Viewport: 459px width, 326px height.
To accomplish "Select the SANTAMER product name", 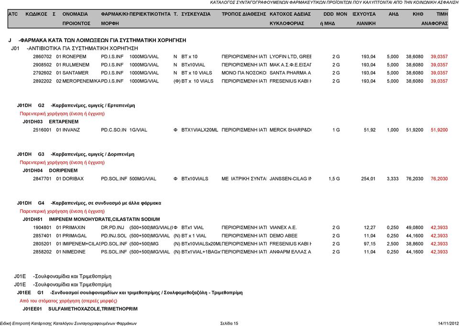I will click(x=75, y=73).
